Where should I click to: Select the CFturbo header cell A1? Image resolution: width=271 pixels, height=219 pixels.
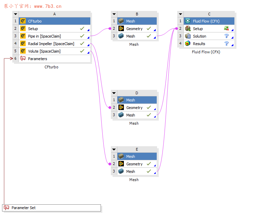click(54, 21)
